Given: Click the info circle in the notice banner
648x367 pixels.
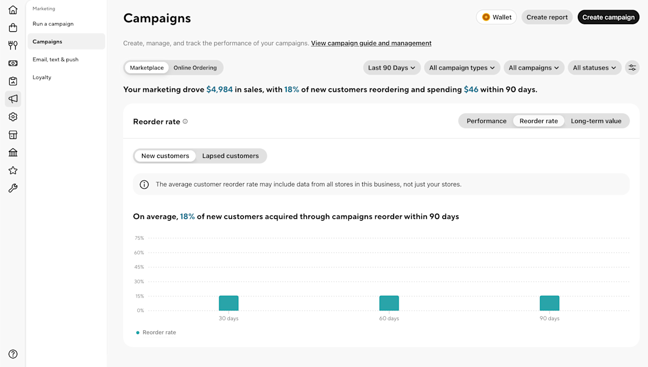Looking at the screenshot, I should [x=144, y=184].
